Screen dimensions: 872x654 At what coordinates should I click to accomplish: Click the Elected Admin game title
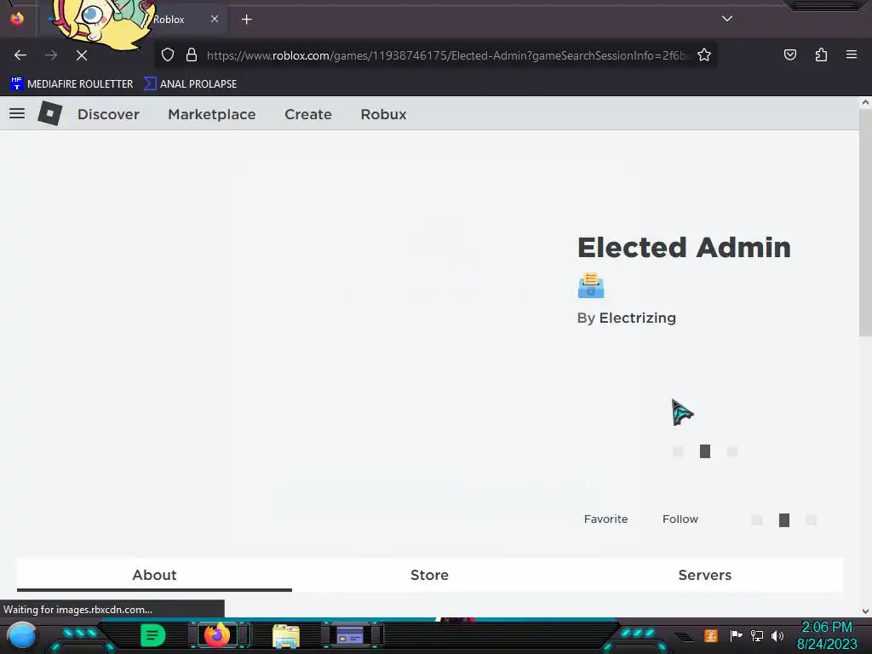684,247
